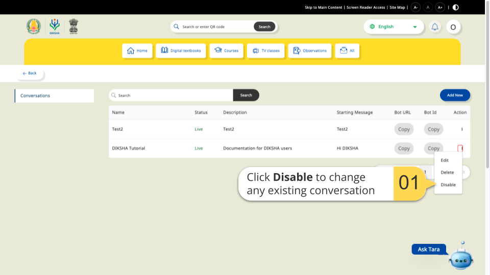Select Disable from the action menu

click(x=448, y=185)
